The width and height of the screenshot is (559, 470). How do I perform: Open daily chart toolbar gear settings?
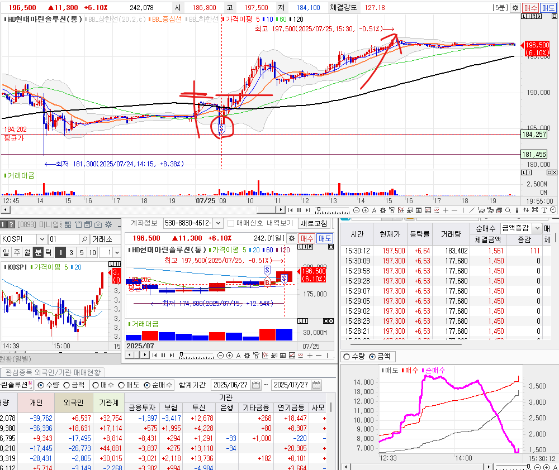click(247, 355)
